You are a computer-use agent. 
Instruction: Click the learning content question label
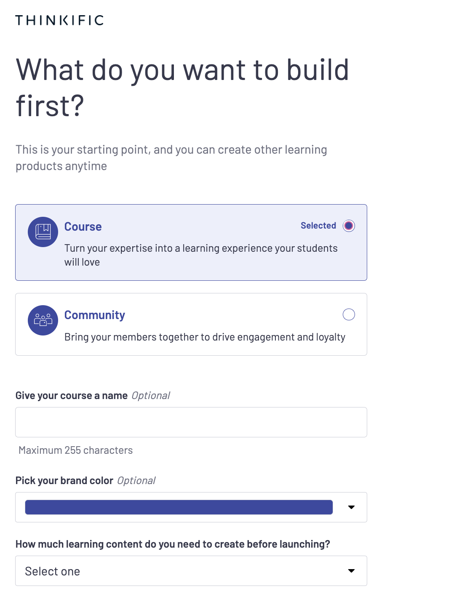pos(173,544)
